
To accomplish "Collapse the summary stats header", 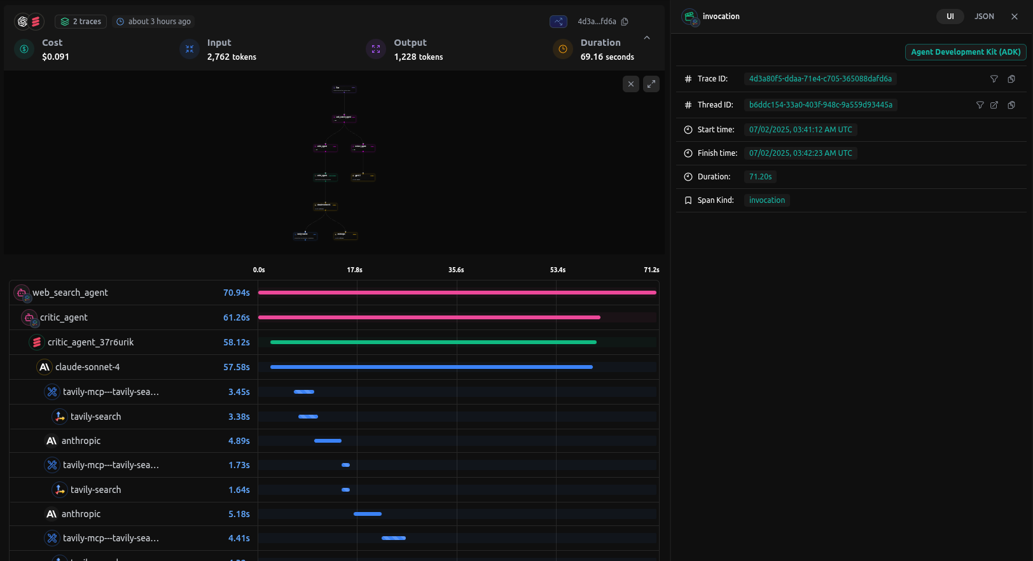I will [647, 38].
